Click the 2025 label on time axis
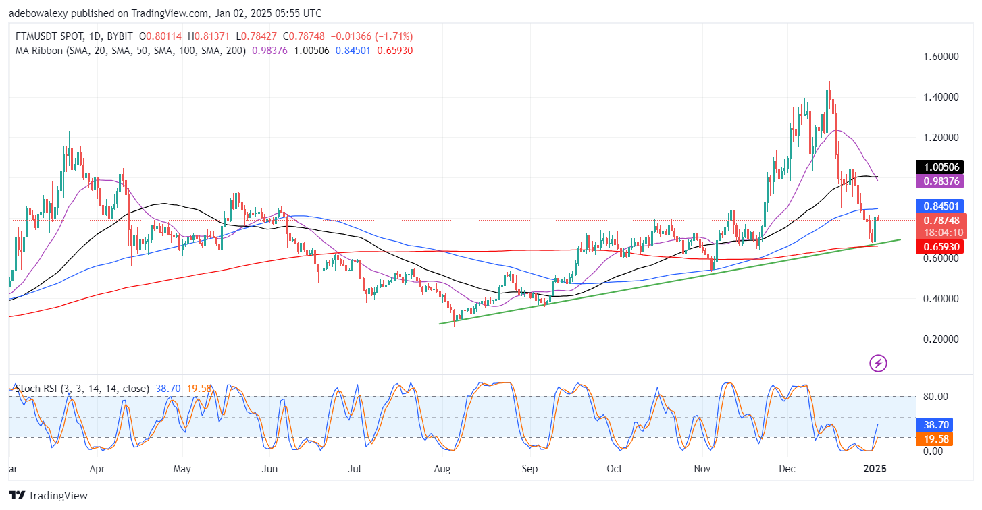This screenshot has width=982, height=510. 875,468
